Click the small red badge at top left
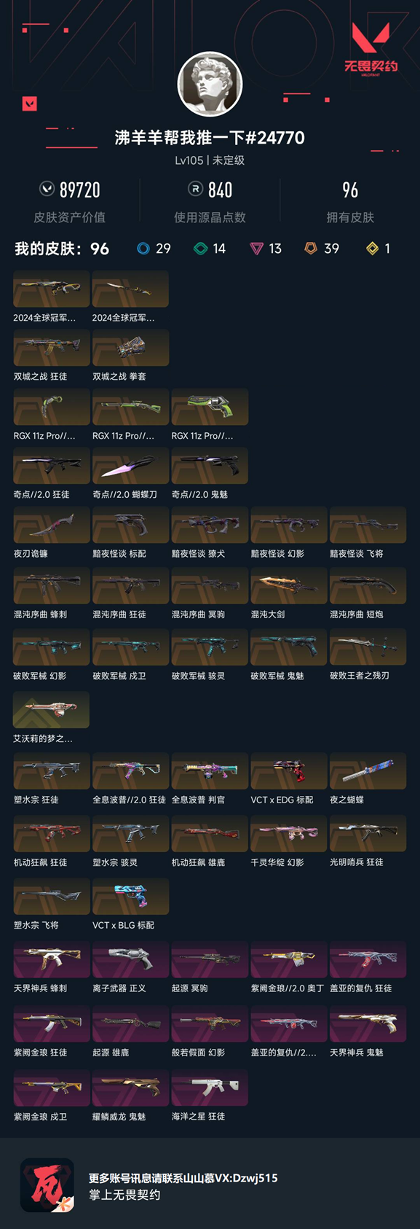 pyautogui.click(x=29, y=104)
